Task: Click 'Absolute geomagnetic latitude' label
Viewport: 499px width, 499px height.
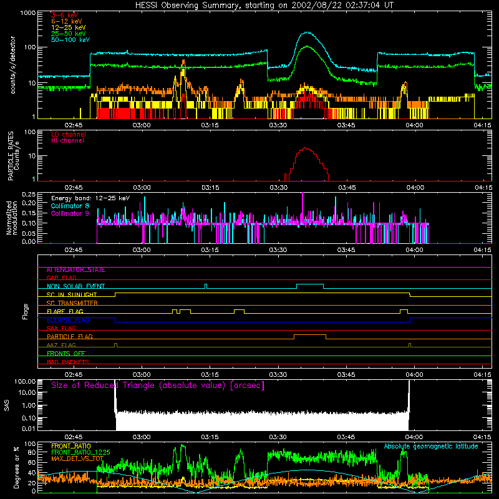Action: (x=431, y=447)
